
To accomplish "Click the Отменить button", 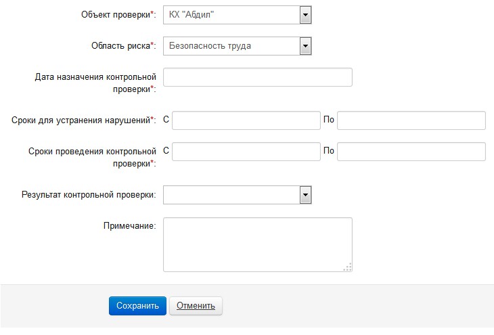I will pyautogui.click(x=196, y=306).
